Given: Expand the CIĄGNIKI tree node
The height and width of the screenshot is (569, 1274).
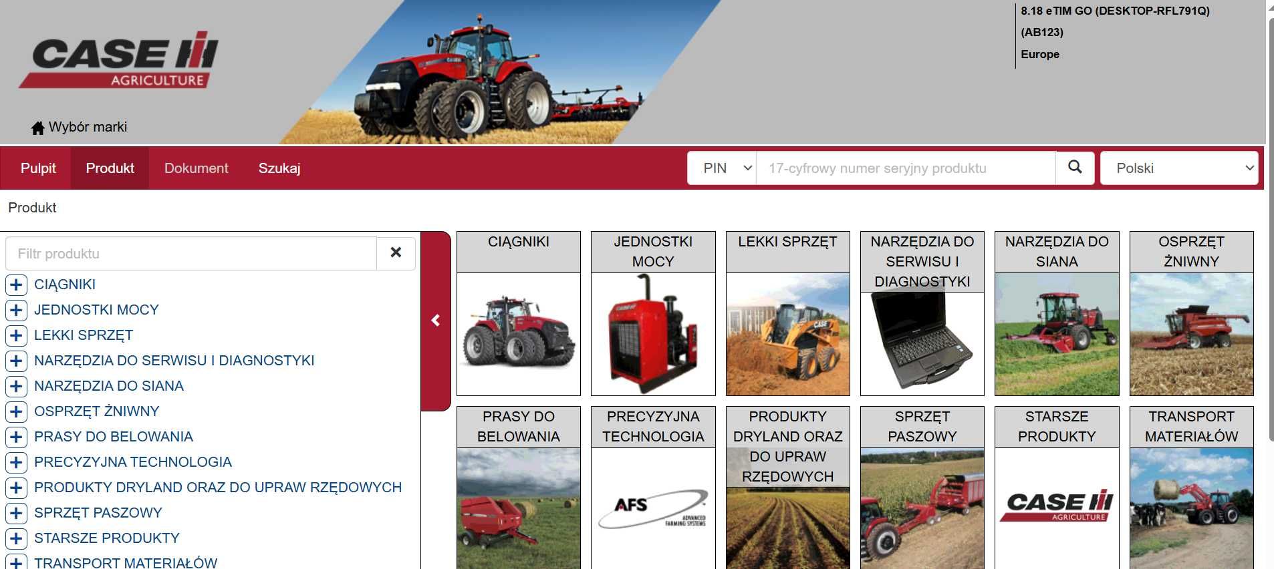Looking at the screenshot, I should (16, 284).
